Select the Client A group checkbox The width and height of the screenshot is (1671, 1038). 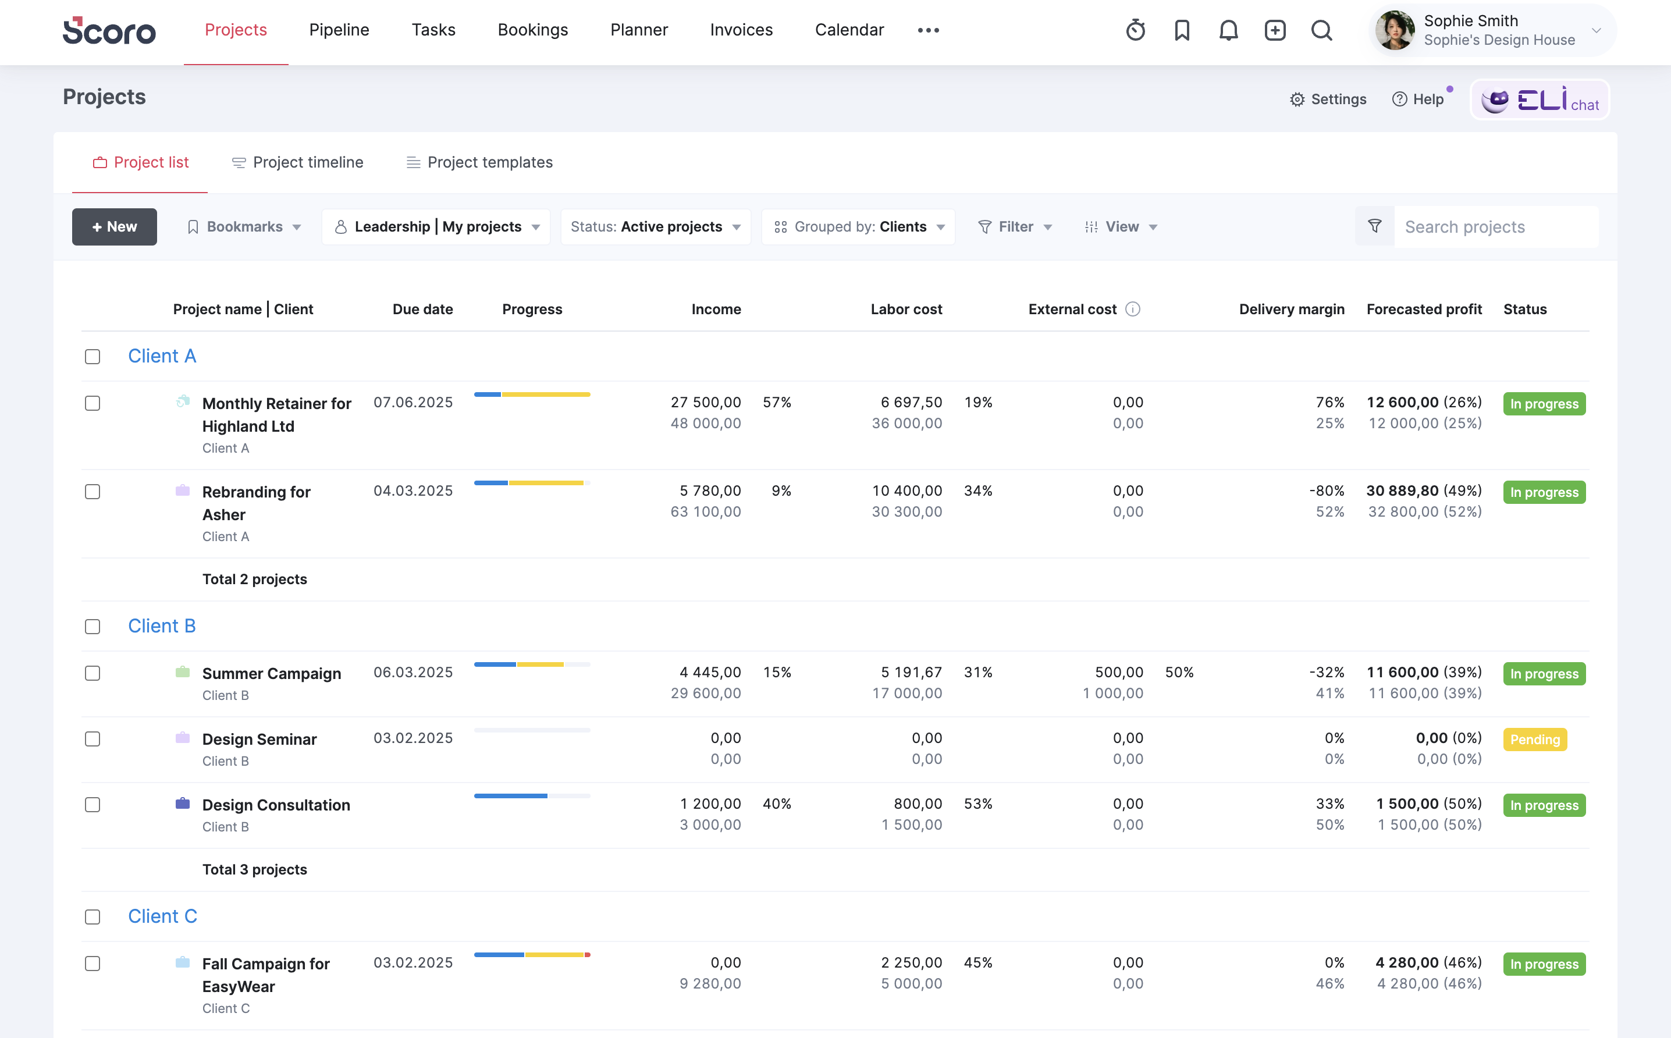(x=93, y=356)
